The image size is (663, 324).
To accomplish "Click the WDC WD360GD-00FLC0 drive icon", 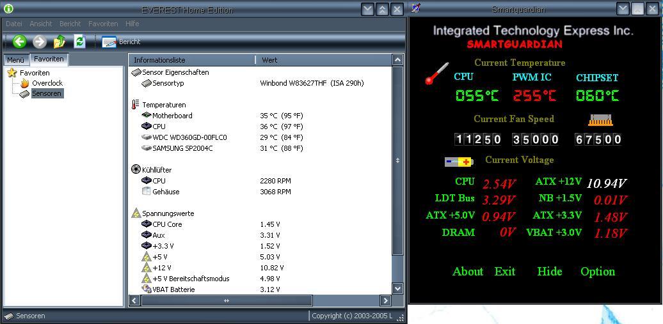I will 147,137.
